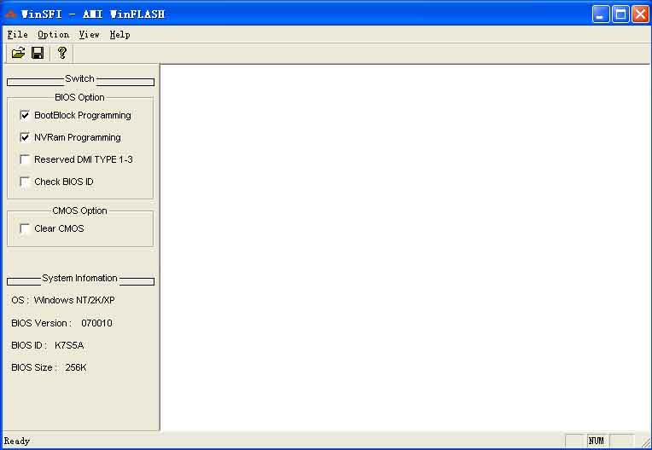
Task: Maximize the WinFLASH window
Action: point(620,14)
